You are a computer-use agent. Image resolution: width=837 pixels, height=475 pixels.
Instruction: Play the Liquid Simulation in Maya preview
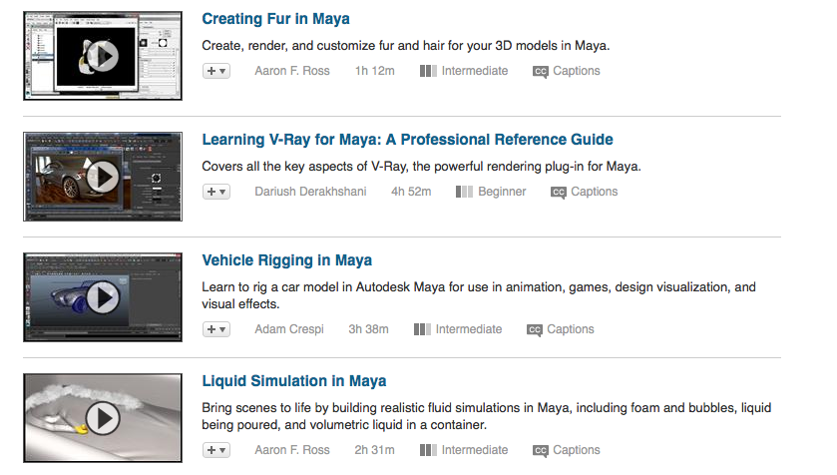tap(103, 416)
